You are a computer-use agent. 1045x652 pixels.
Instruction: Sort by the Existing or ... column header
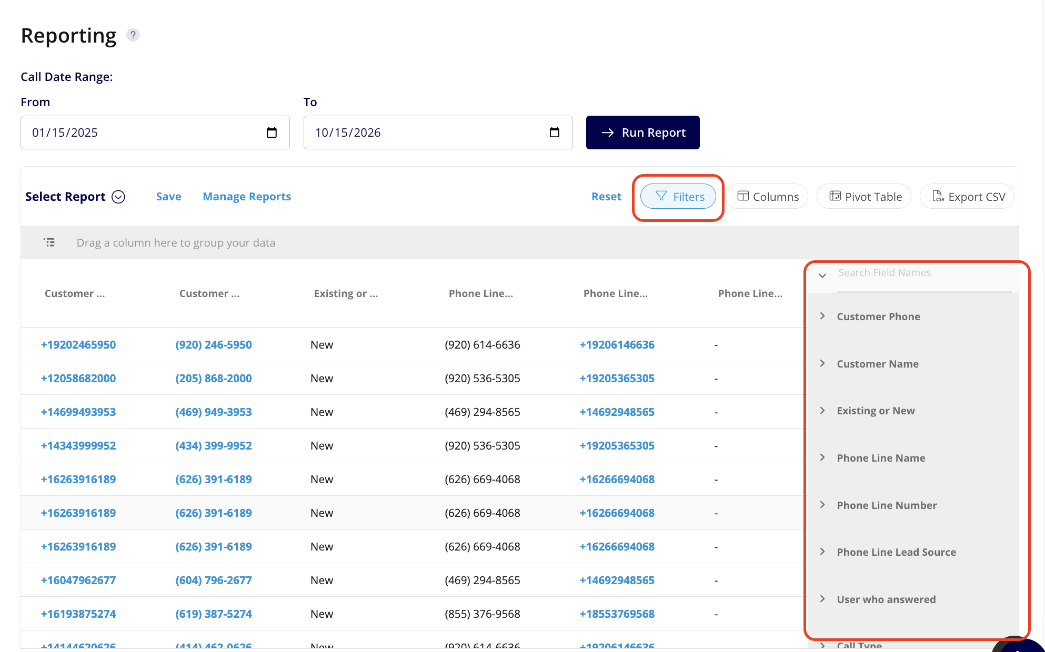click(x=346, y=293)
